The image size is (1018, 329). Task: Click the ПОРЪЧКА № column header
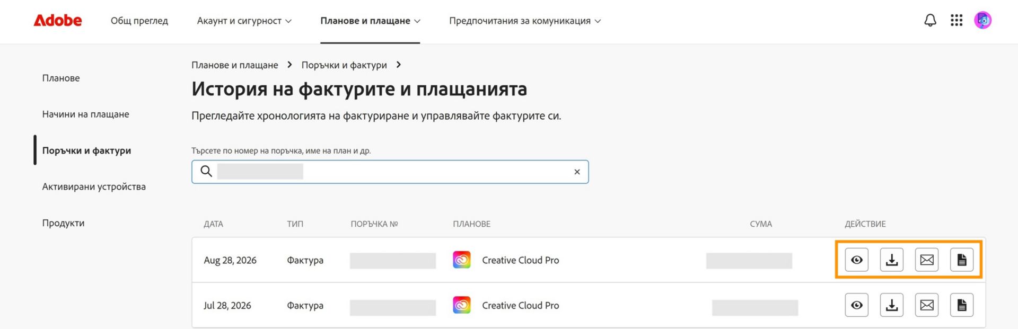tap(374, 224)
